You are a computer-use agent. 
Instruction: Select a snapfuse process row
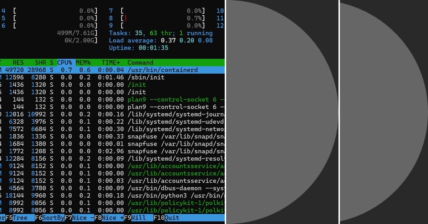click(x=107, y=136)
